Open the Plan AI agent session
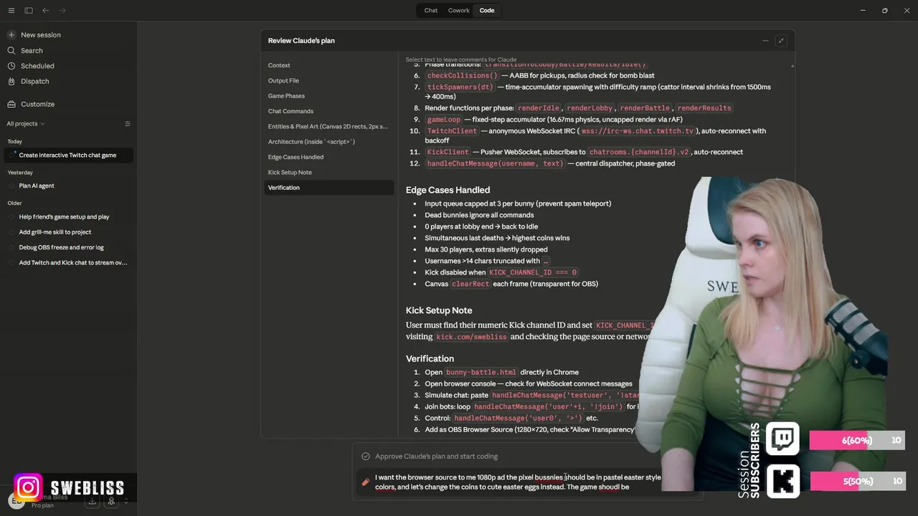This screenshot has height=516, width=918. (x=37, y=186)
